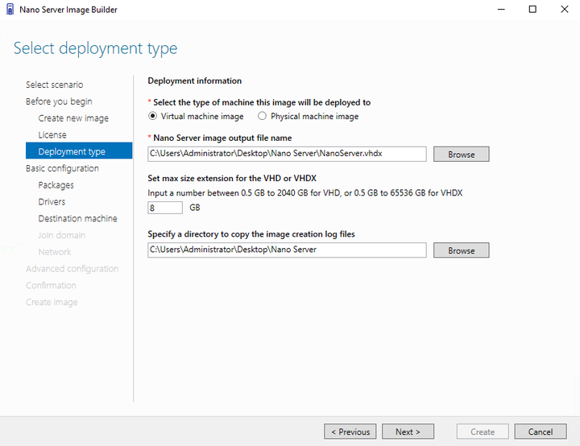Open the Select scenario step

click(x=55, y=85)
